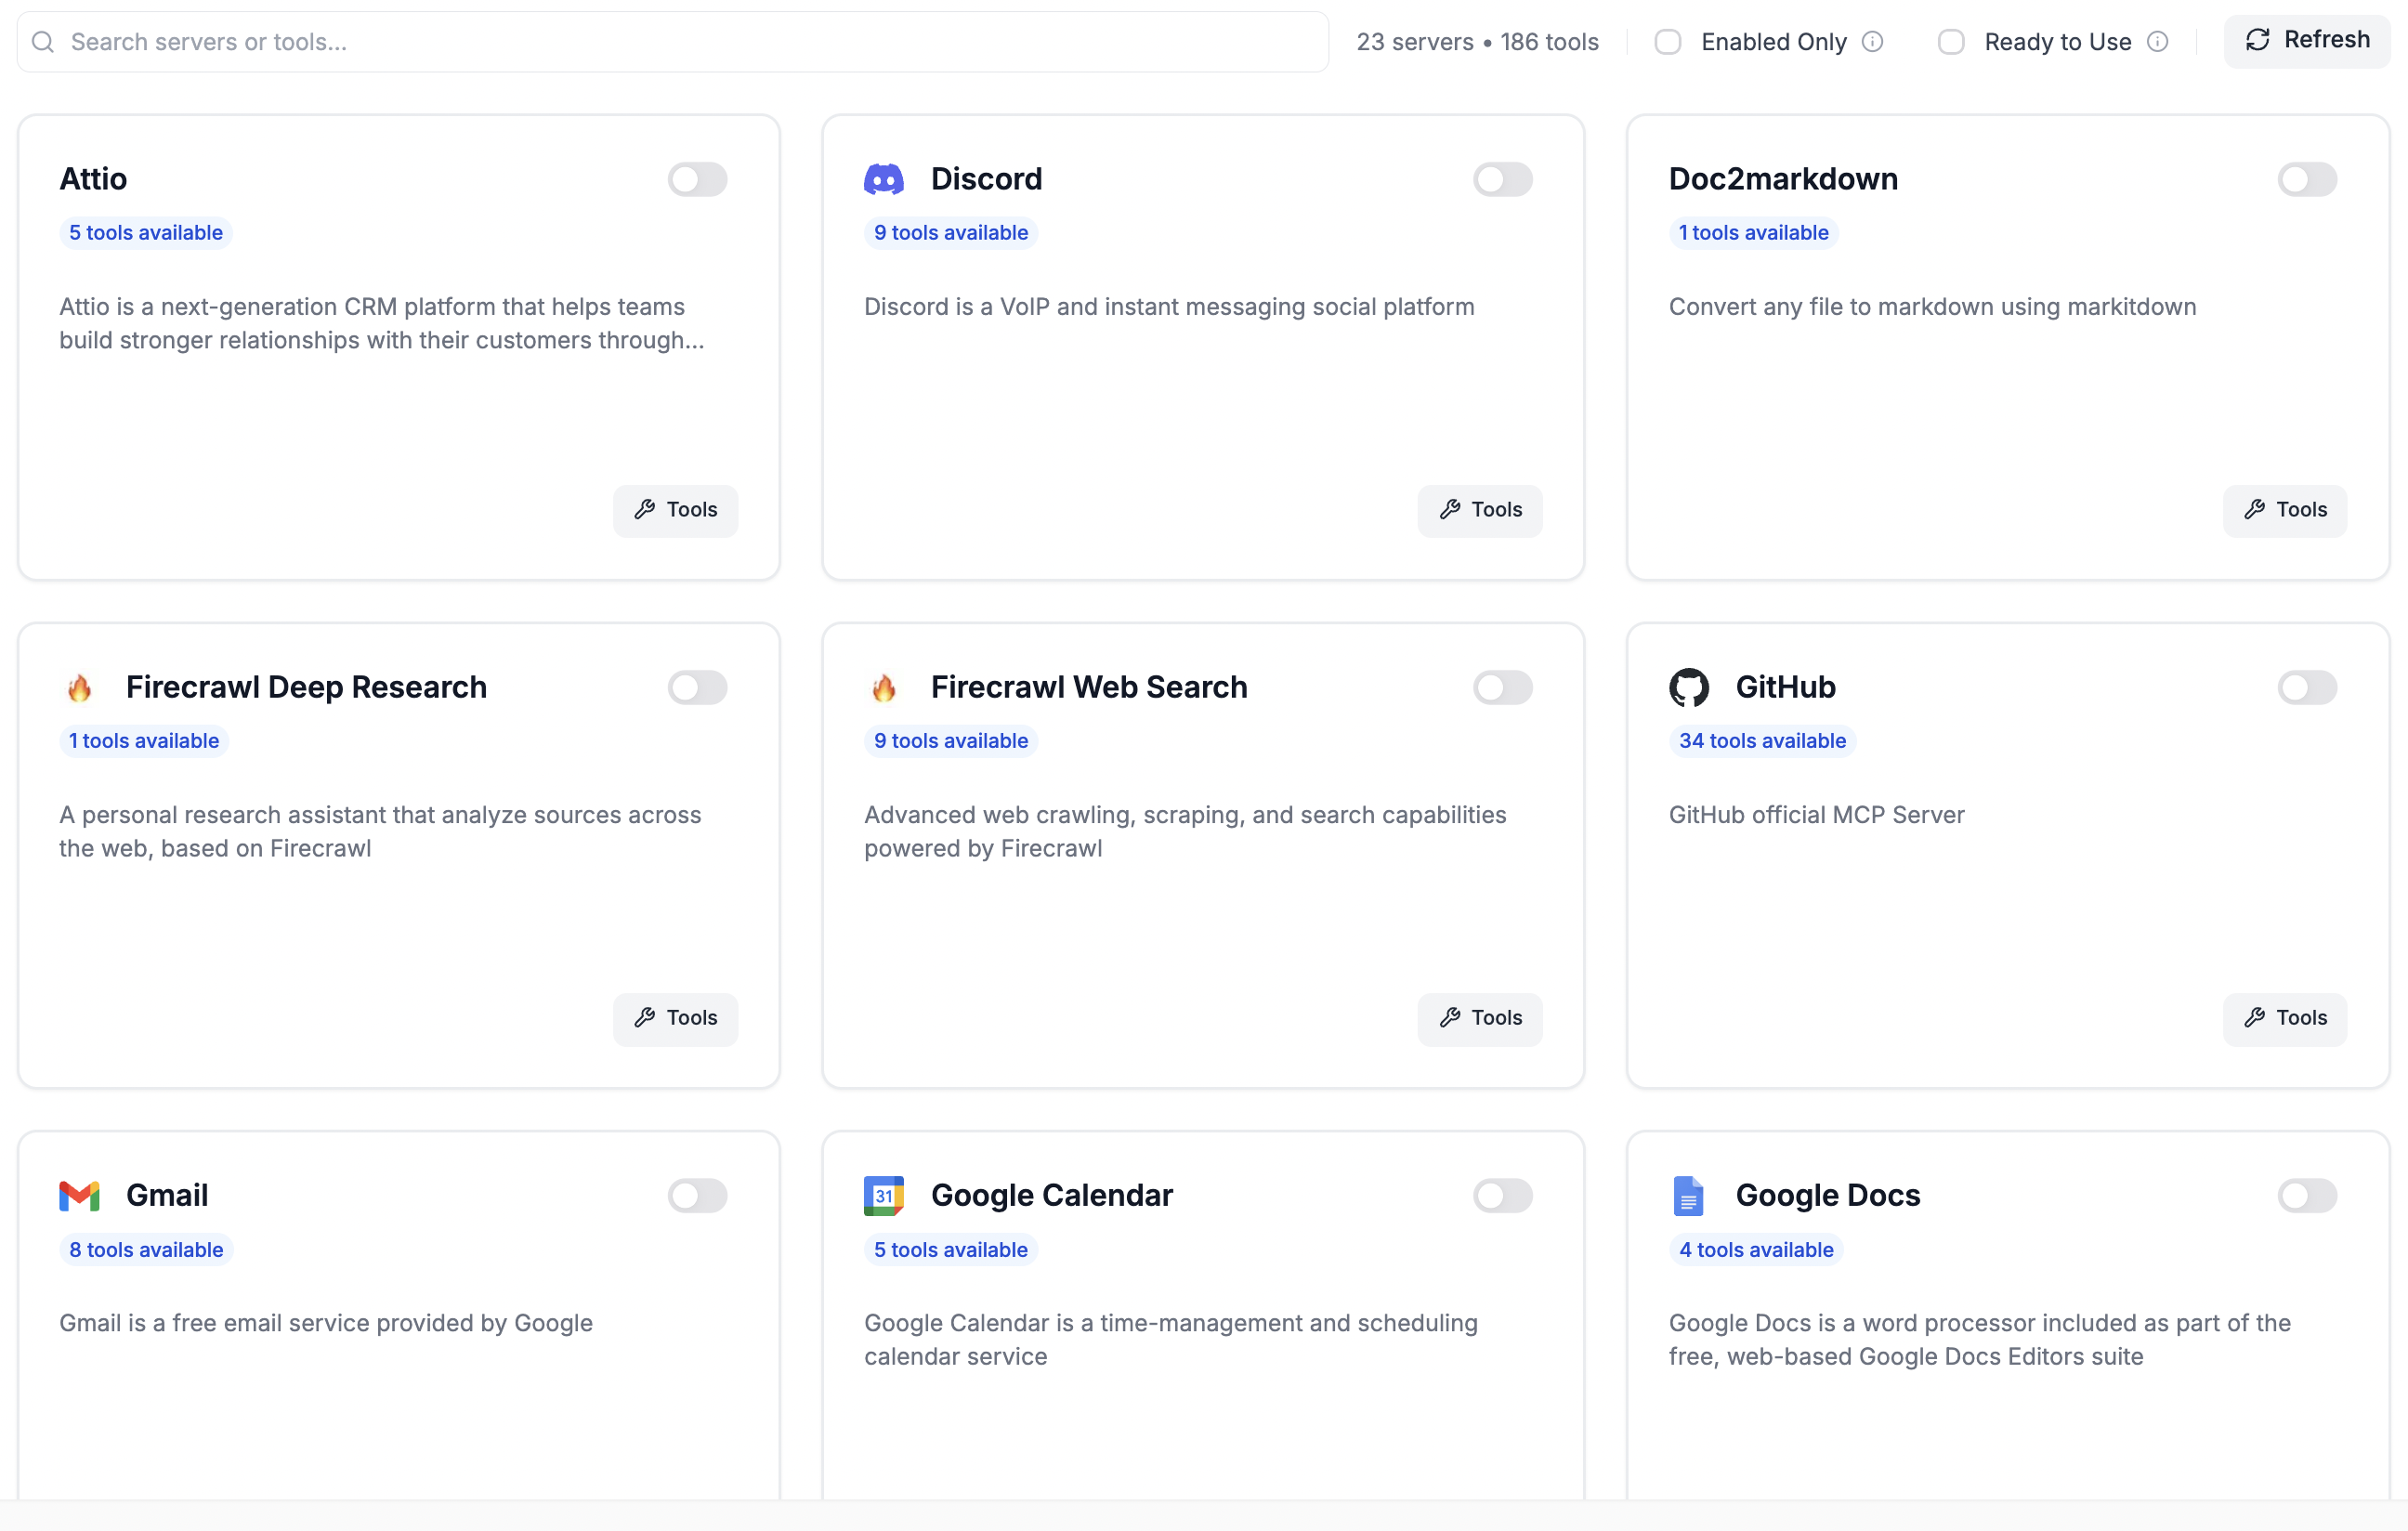The height and width of the screenshot is (1531, 2408).
Task: Click the Firecrawl Web Search flame icon
Action: pos(883,687)
